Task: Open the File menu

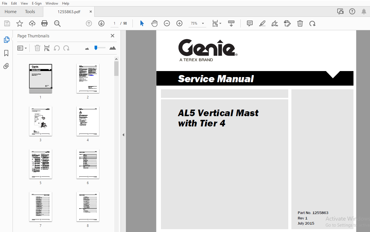Action: (x=5, y=3)
